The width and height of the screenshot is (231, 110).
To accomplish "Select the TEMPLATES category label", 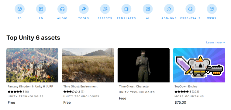I will click(126, 18).
